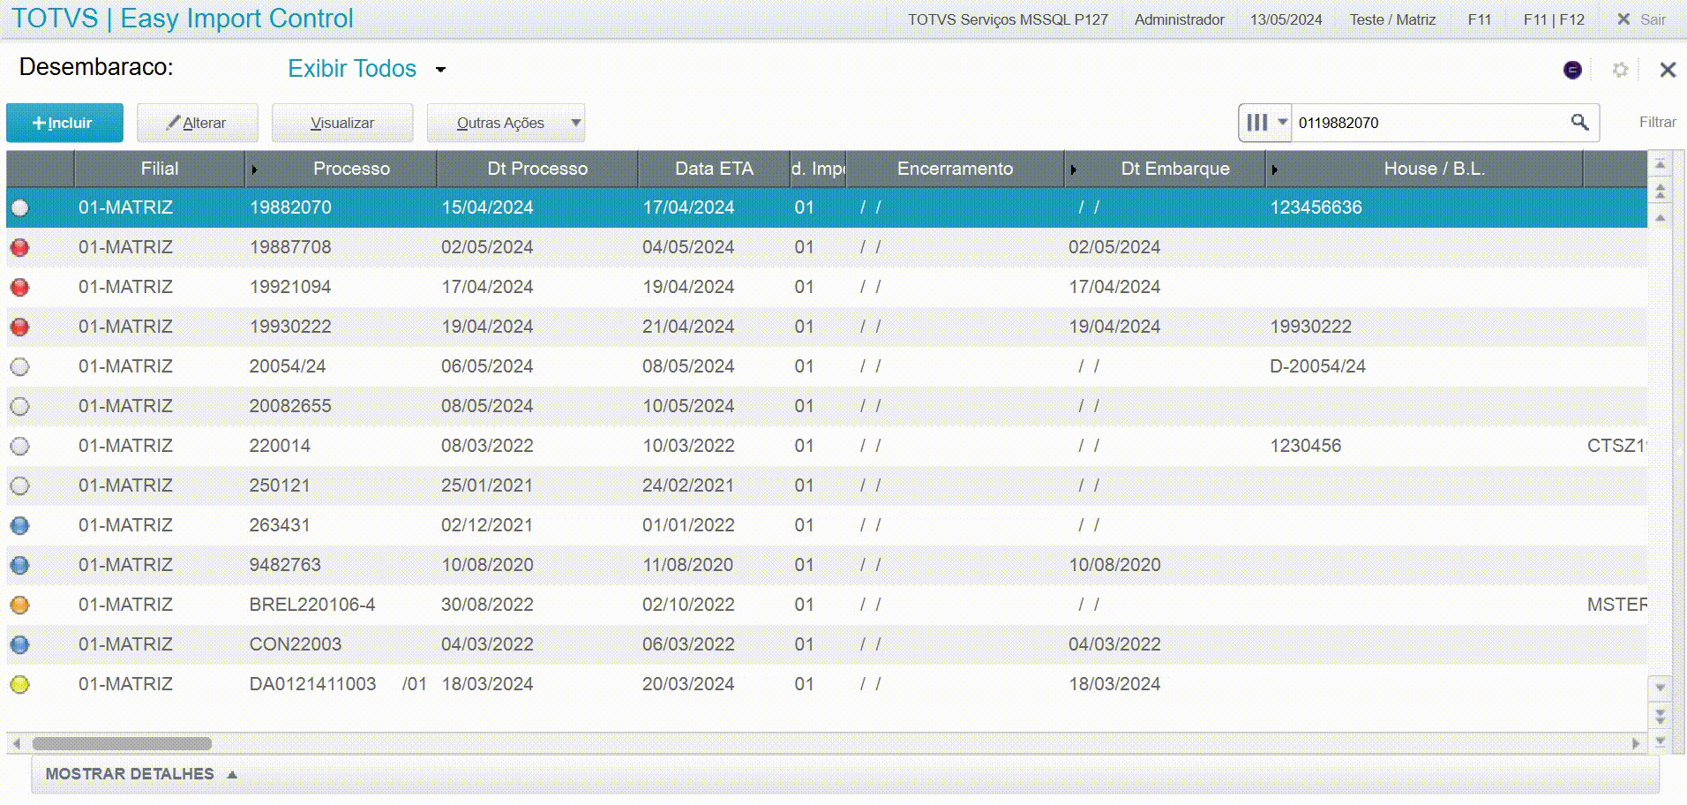Click the Incluir button

[64, 123]
